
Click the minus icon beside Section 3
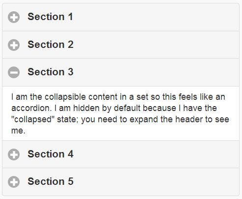pos(14,72)
